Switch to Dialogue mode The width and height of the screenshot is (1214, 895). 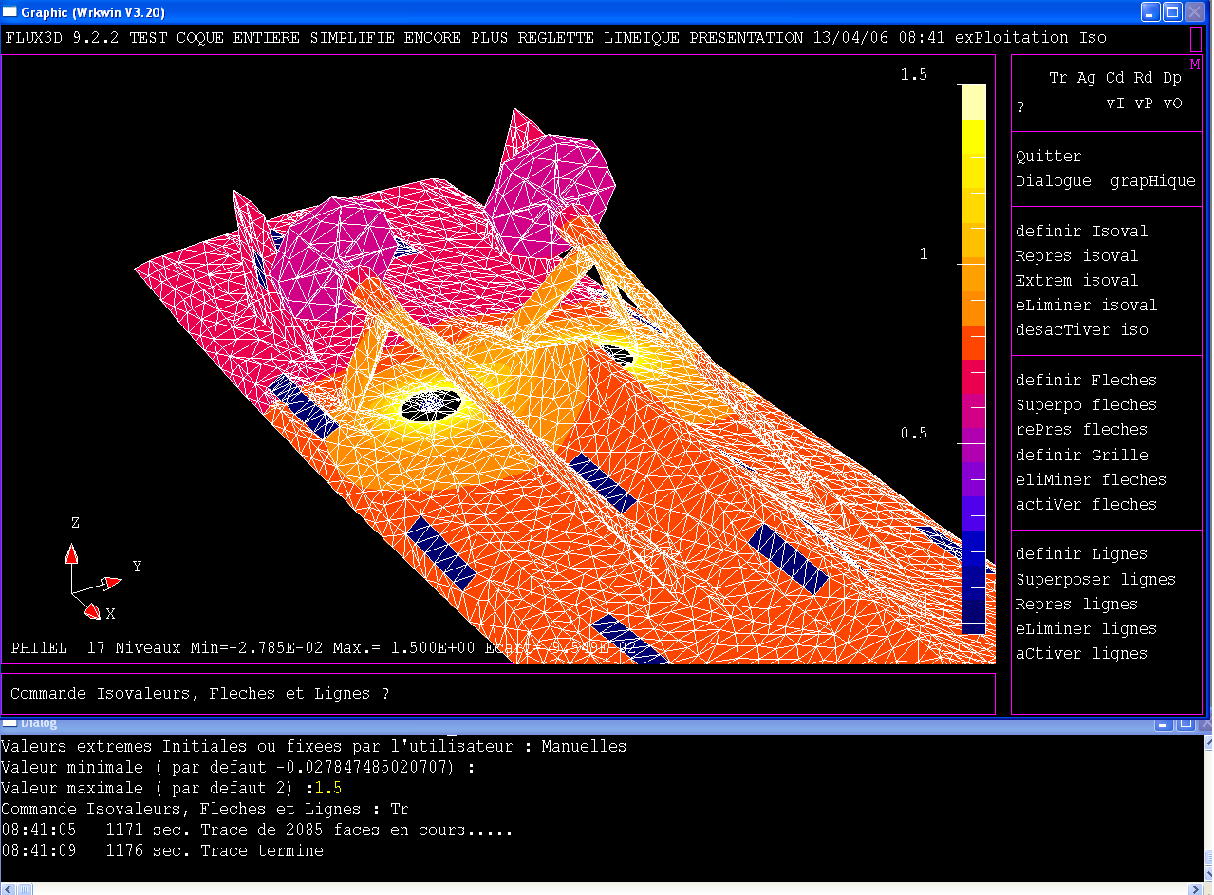tap(1053, 180)
